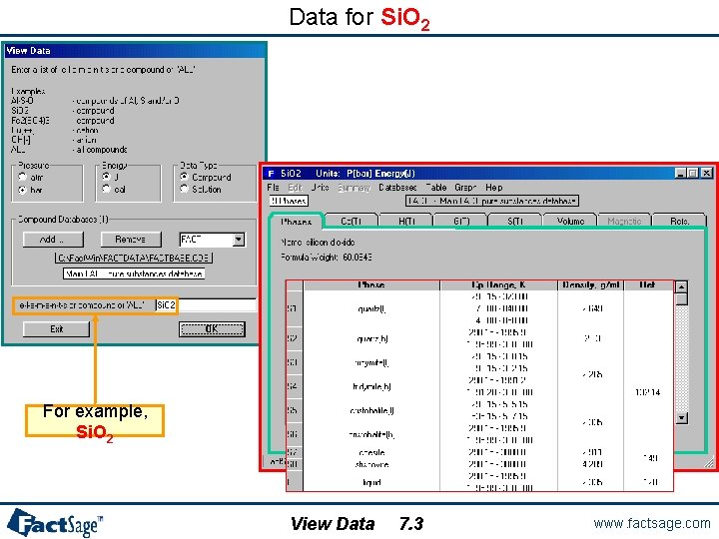Select the liquid phase row
The image size is (719, 539).
(479, 482)
